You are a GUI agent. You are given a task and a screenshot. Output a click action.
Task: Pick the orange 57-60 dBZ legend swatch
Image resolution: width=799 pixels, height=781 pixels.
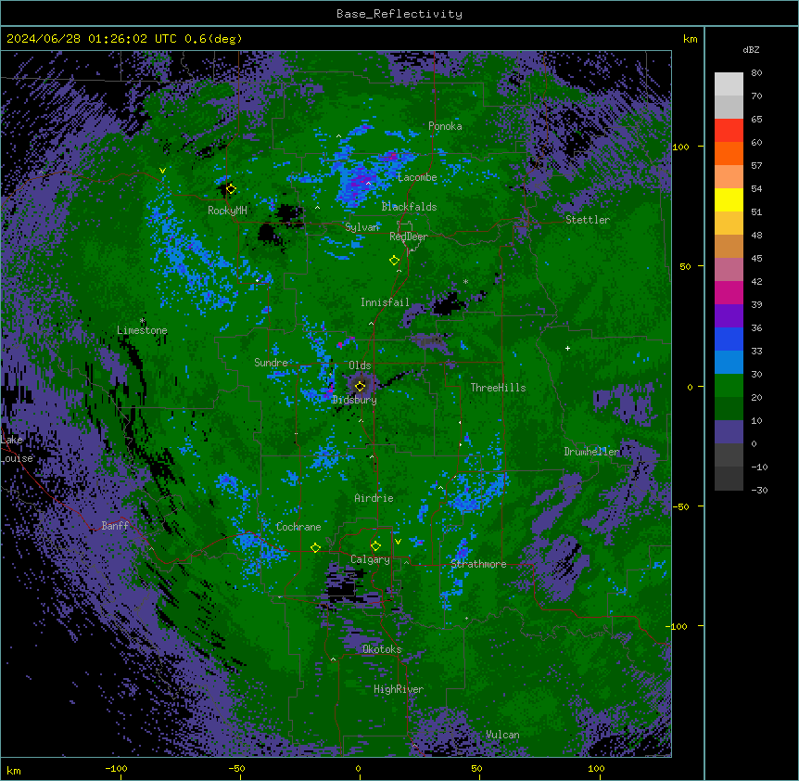[x=729, y=153]
